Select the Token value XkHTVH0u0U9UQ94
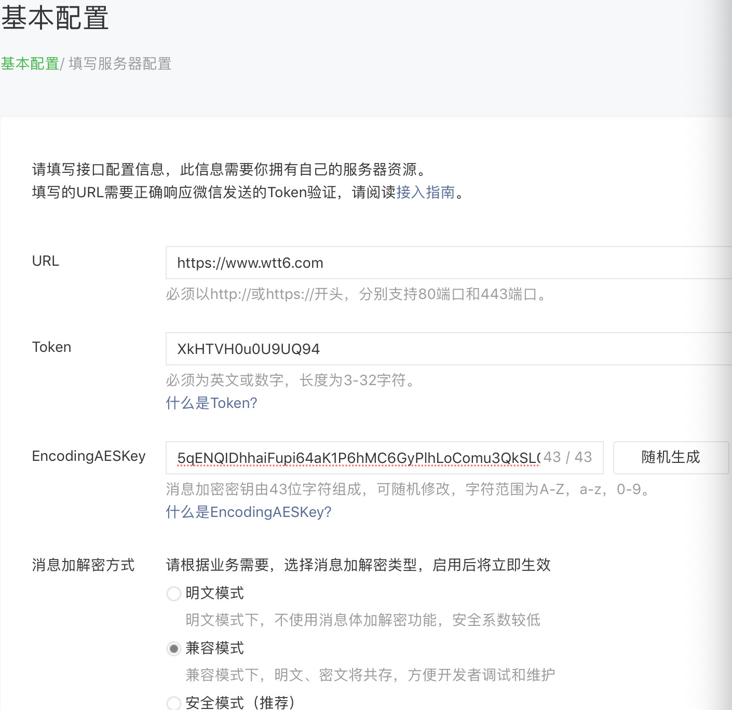The width and height of the screenshot is (732, 710). coord(247,349)
